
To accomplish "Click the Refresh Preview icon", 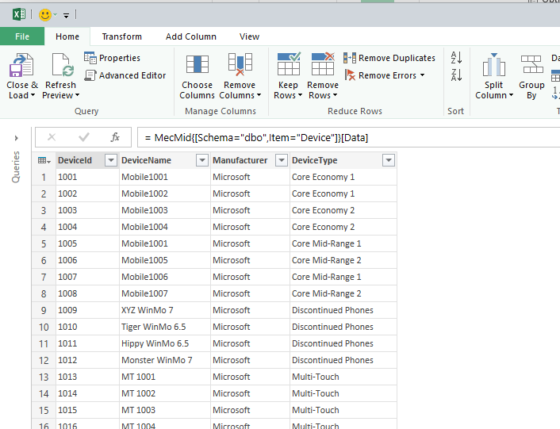I will (63, 65).
